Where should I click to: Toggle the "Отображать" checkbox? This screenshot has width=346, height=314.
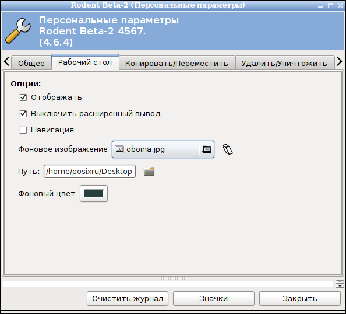pyautogui.click(x=23, y=97)
